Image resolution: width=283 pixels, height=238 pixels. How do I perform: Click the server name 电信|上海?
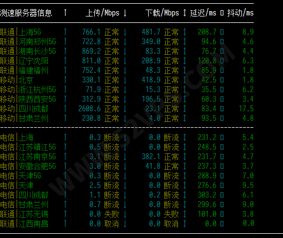coord(17,137)
